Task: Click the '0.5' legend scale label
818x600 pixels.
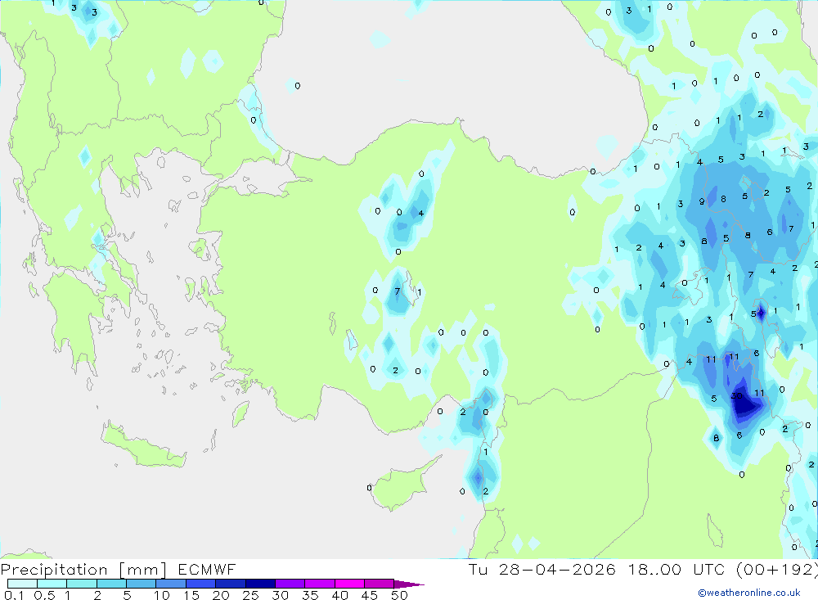Action: (44, 595)
